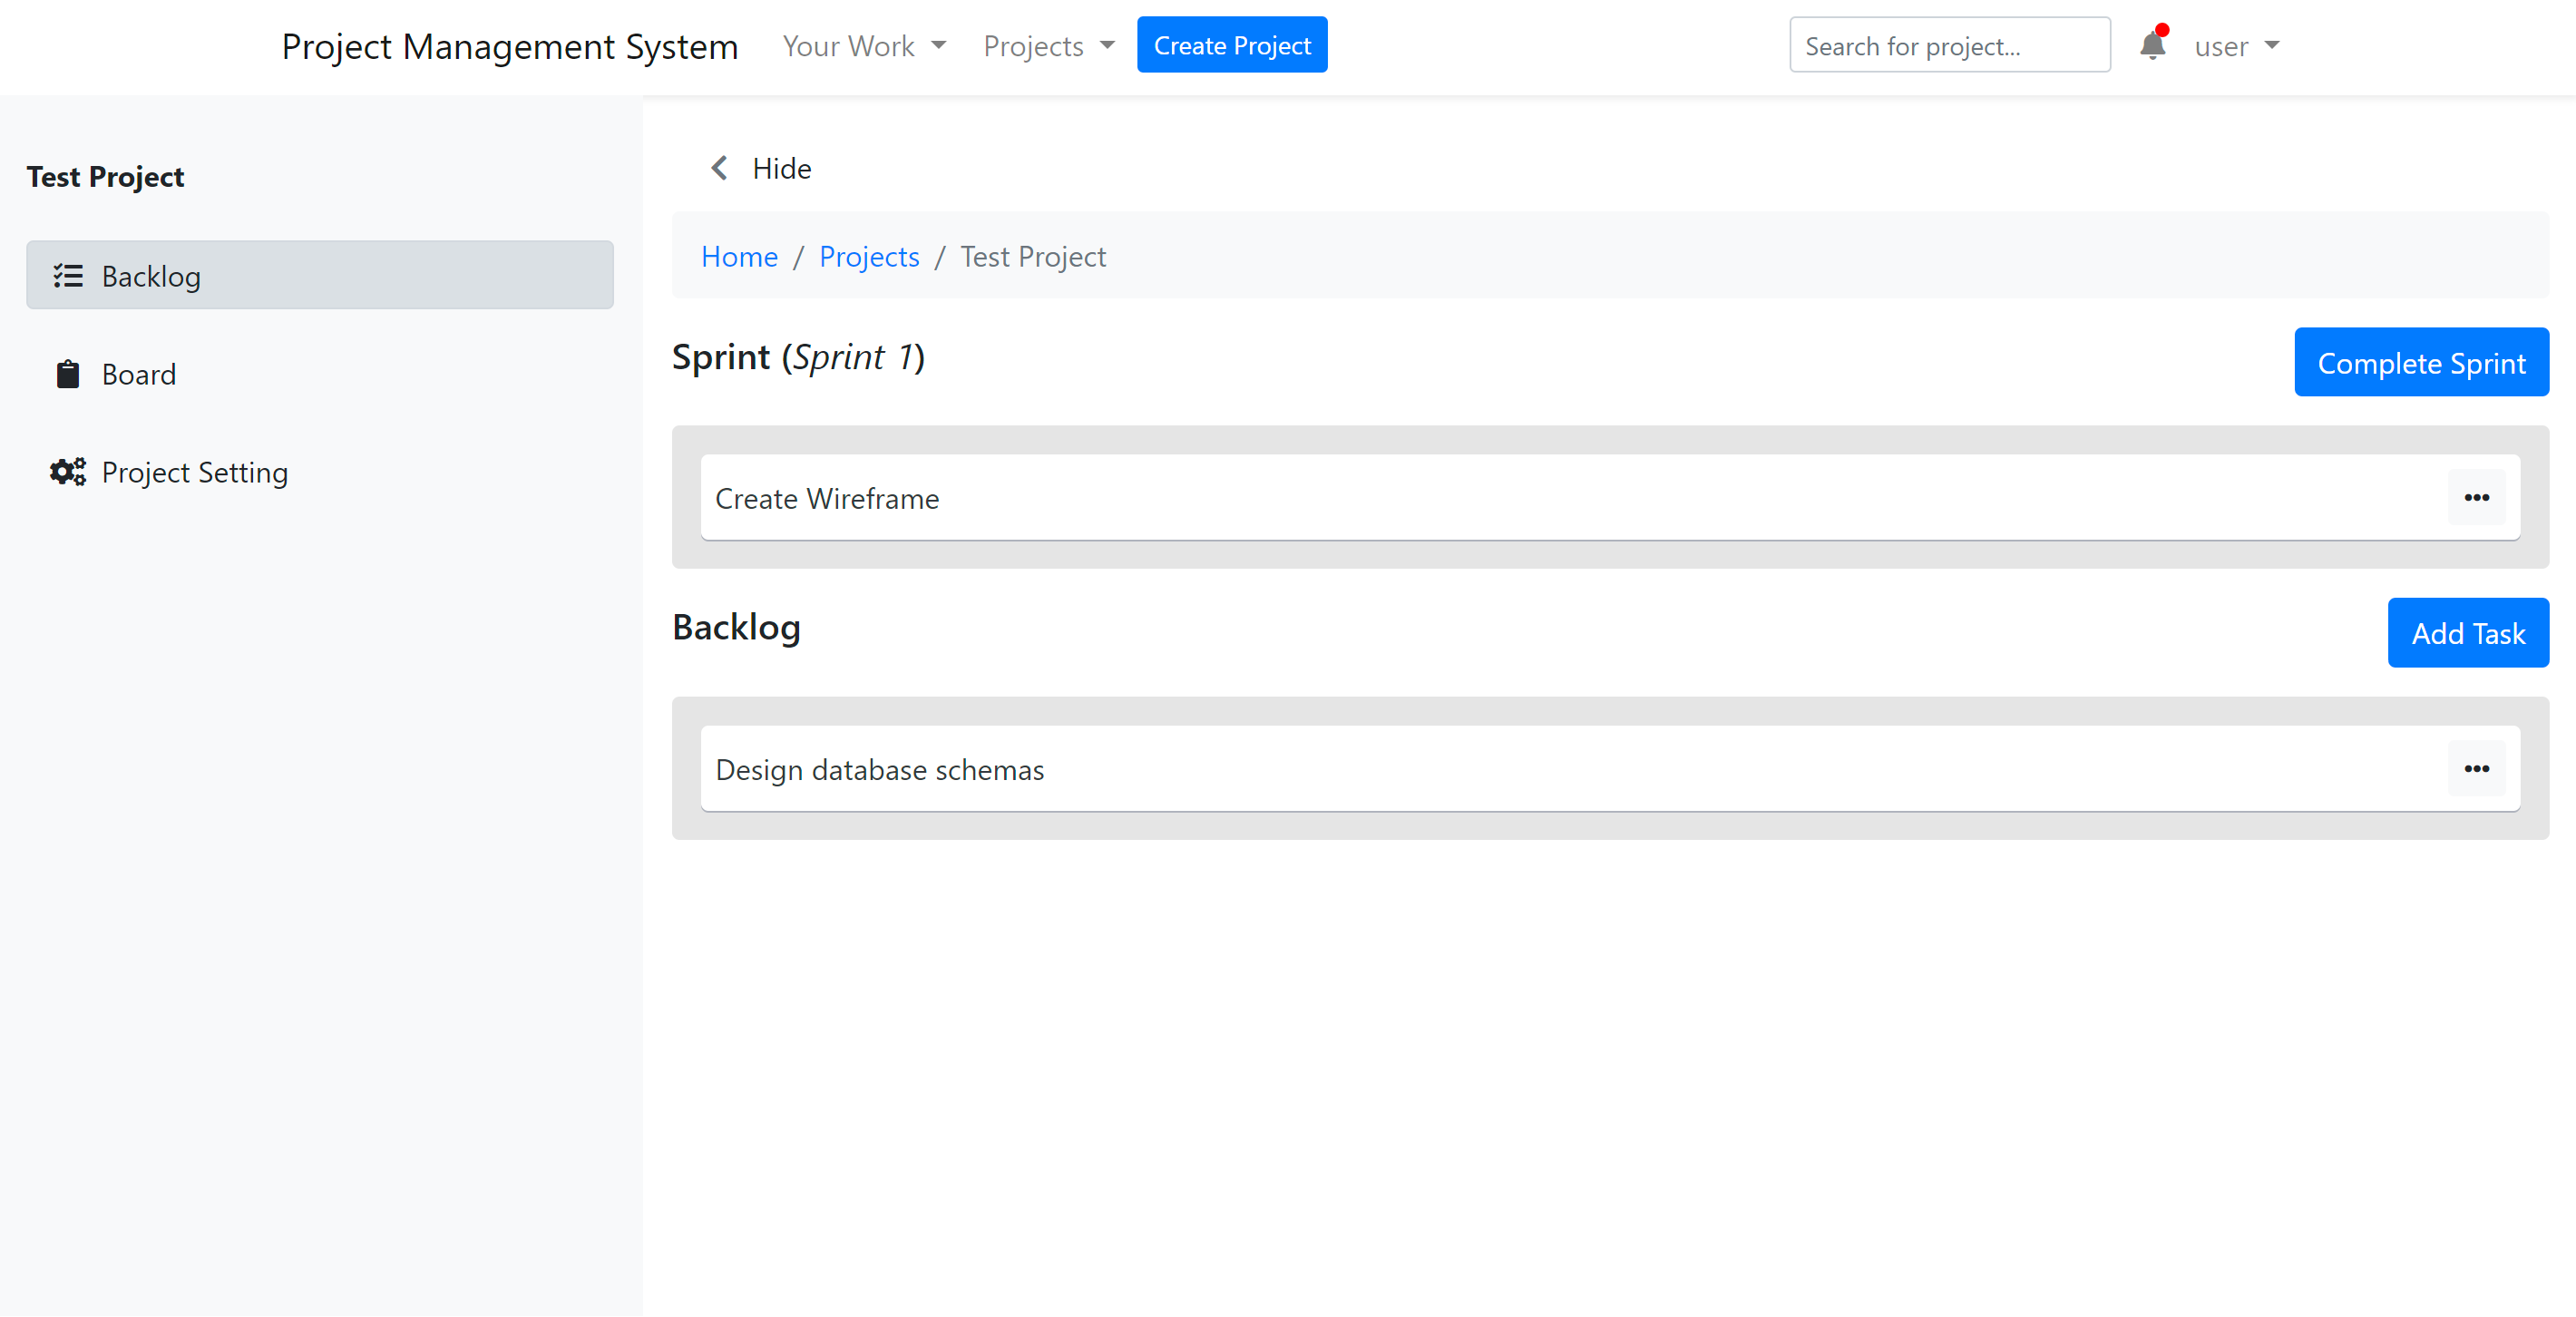The width and height of the screenshot is (2576, 1317).
Task: Click the Create Project menu item
Action: [x=1233, y=45]
